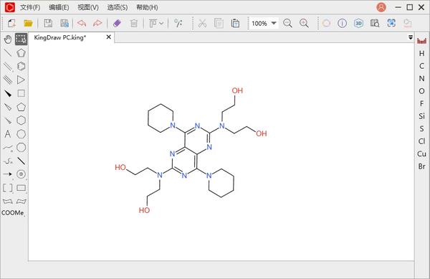Viewport: 430px width, 279px height.
Task: Click the cut scissors icon
Action: click(202, 24)
